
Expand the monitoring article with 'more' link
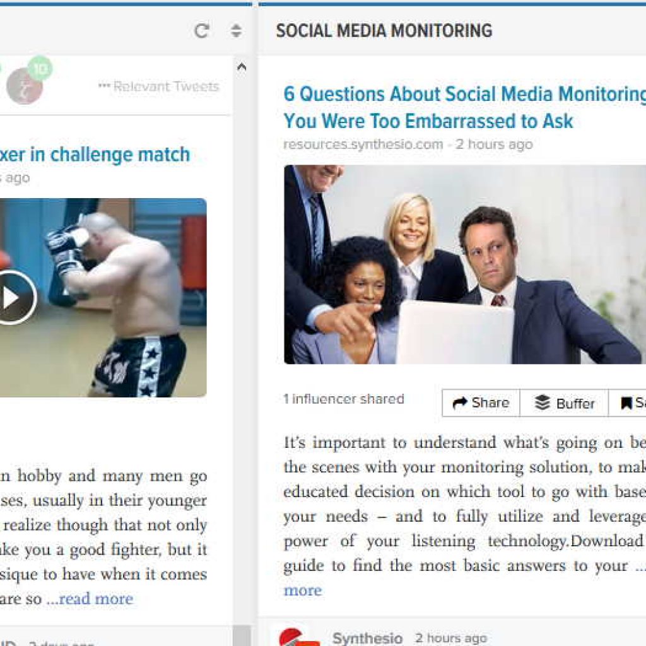click(x=303, y=590)
